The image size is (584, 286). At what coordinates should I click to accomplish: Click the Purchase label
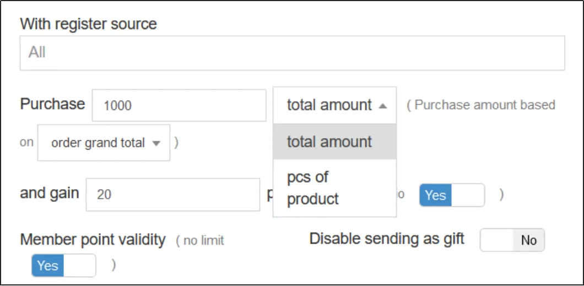point(52,104)
